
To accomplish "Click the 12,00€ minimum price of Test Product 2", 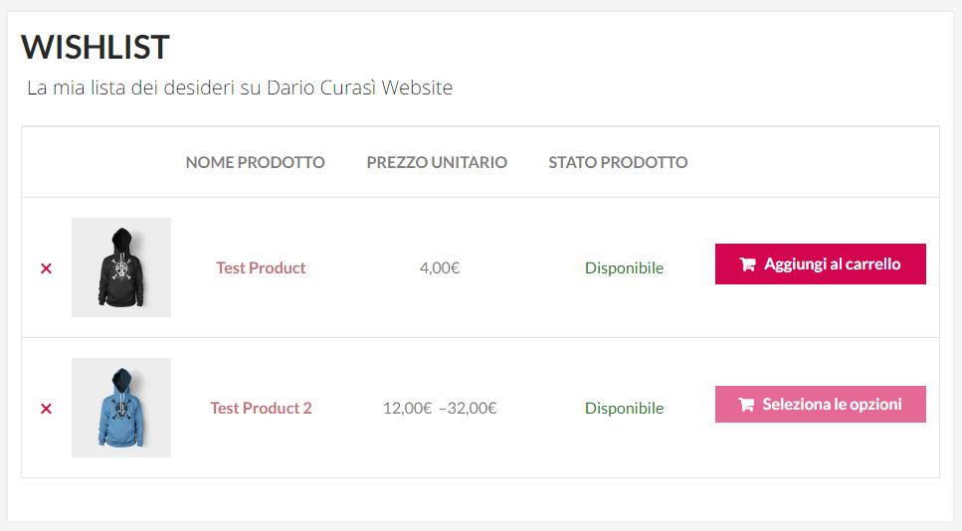I will 407,408.
